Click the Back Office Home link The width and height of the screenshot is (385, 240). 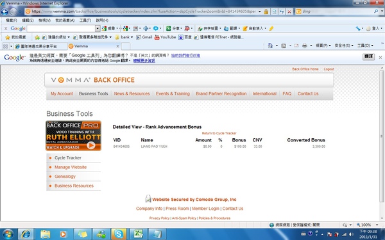[x=305, y=69]
